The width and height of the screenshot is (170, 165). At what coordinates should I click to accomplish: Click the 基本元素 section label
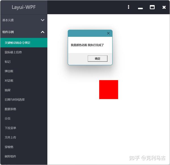(8, 20)
